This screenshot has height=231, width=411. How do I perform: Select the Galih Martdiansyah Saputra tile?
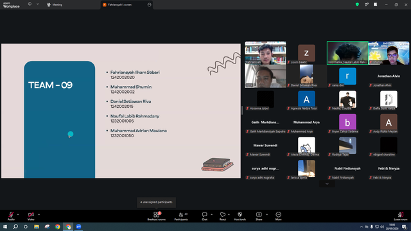click(x=265, y=123)
